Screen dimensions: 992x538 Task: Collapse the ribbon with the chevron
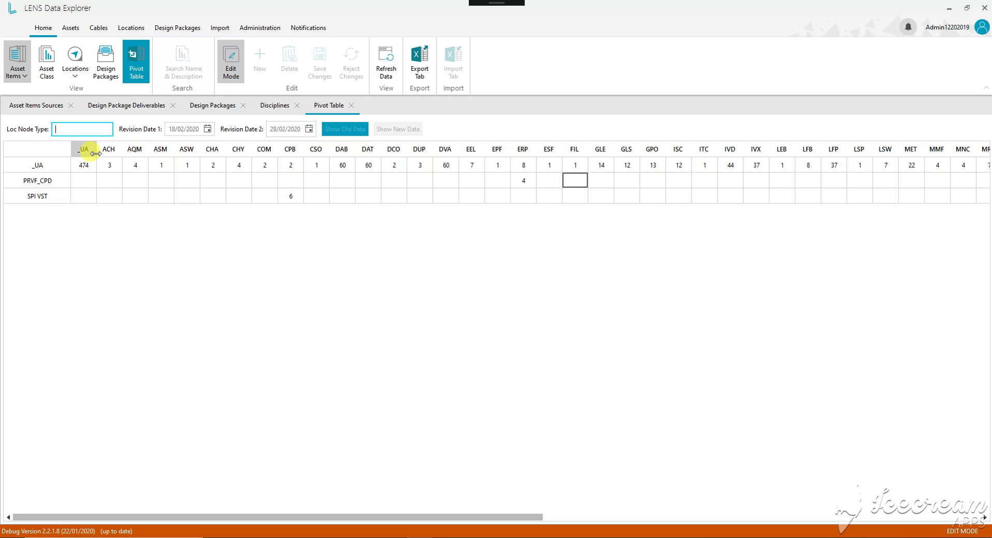tap(986, 88)
